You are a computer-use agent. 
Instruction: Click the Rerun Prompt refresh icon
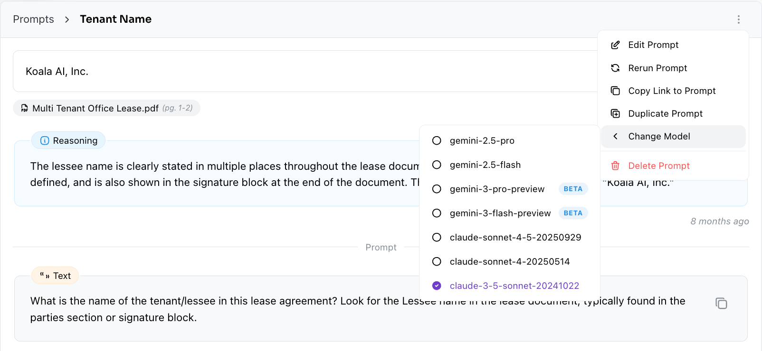[x=615, y=68]
